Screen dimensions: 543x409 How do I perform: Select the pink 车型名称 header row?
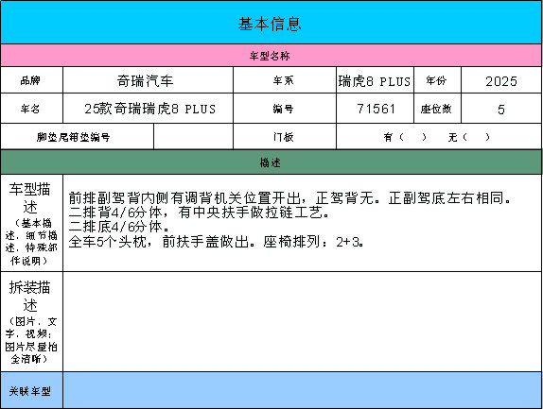coord(271,56)
